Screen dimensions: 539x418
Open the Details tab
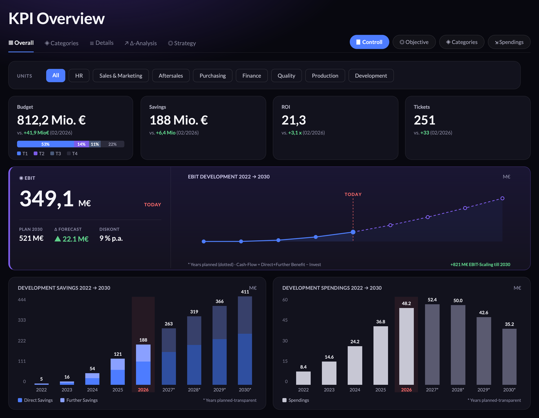(x=102, y=43)
